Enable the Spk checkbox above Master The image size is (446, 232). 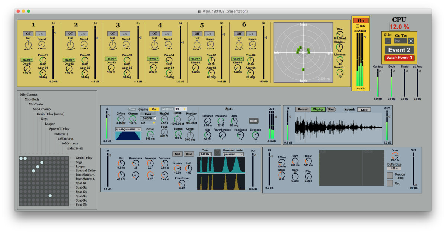point(358,26)
